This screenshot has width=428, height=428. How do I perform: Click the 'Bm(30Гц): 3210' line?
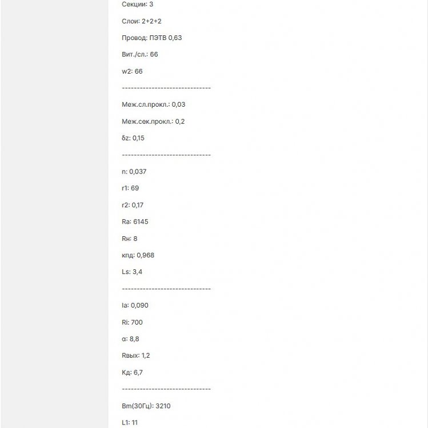tap(146, 406)
